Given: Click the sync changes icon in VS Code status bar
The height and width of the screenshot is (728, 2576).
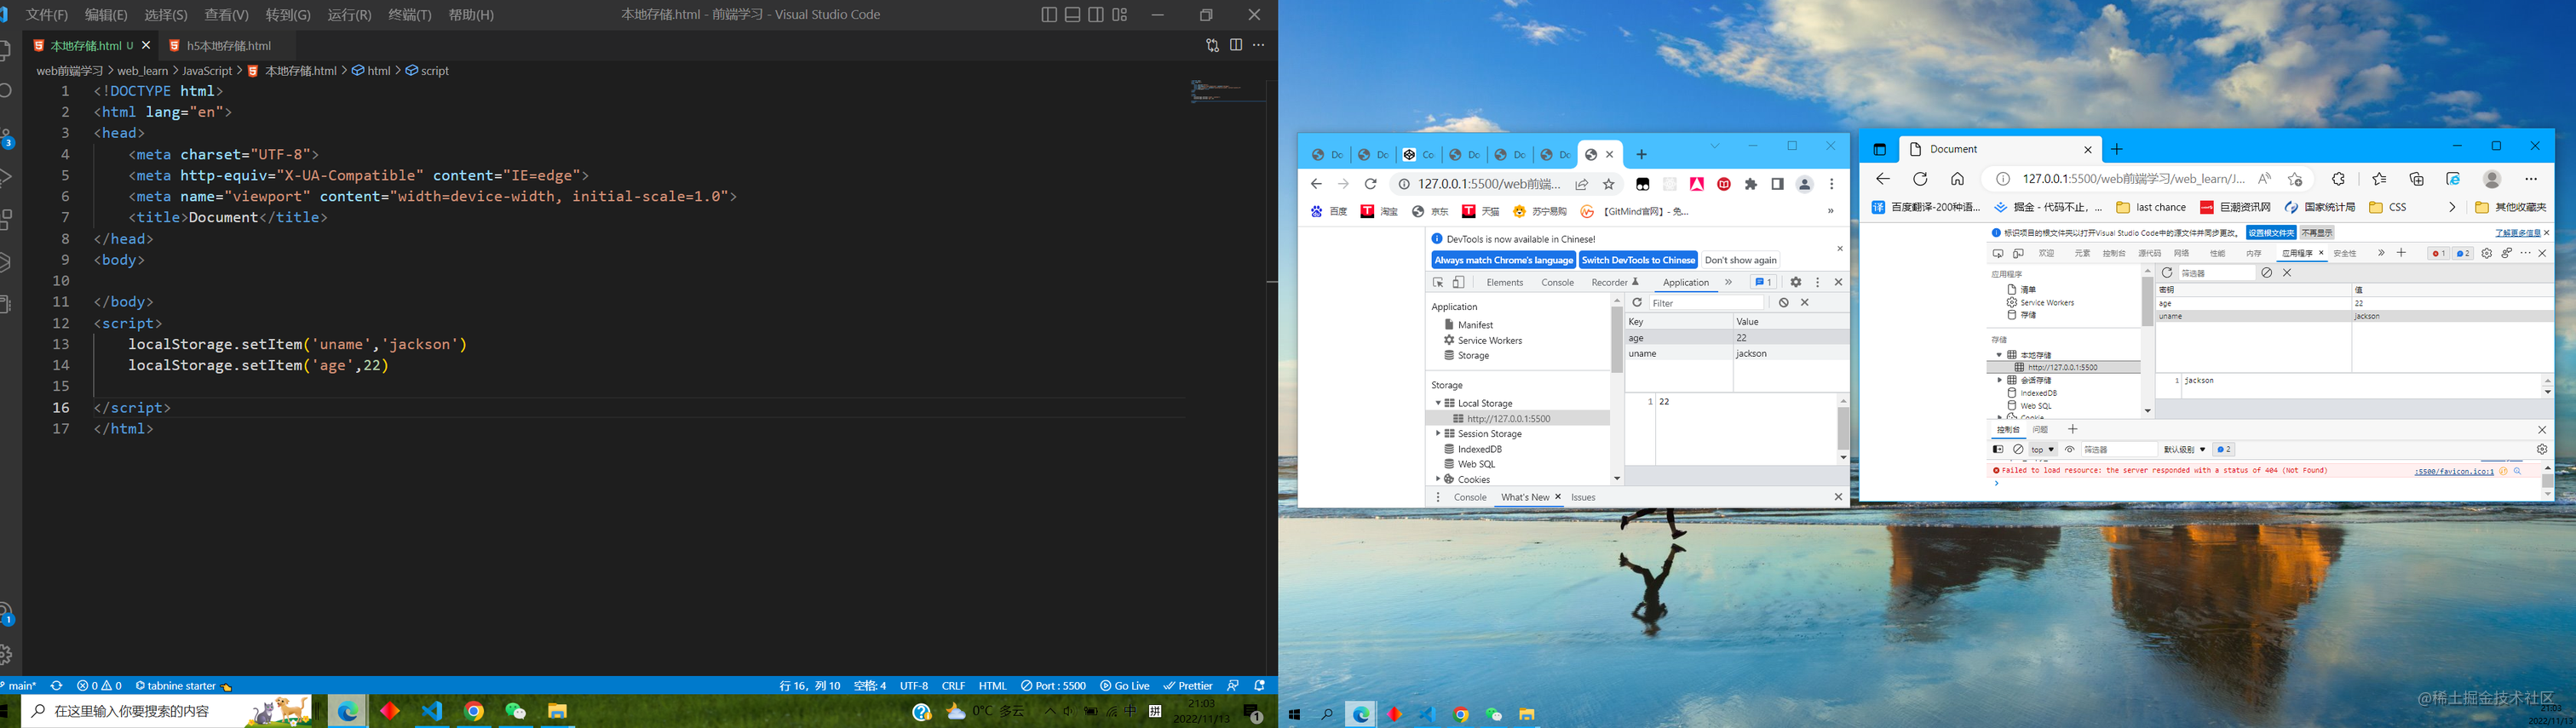Looking at the screenshot, I should pyautogui.click(x=56, y=686).
